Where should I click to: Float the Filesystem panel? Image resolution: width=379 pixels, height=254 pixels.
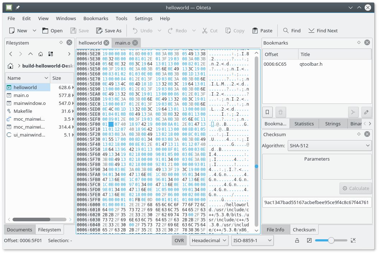(x=61, y=42)
